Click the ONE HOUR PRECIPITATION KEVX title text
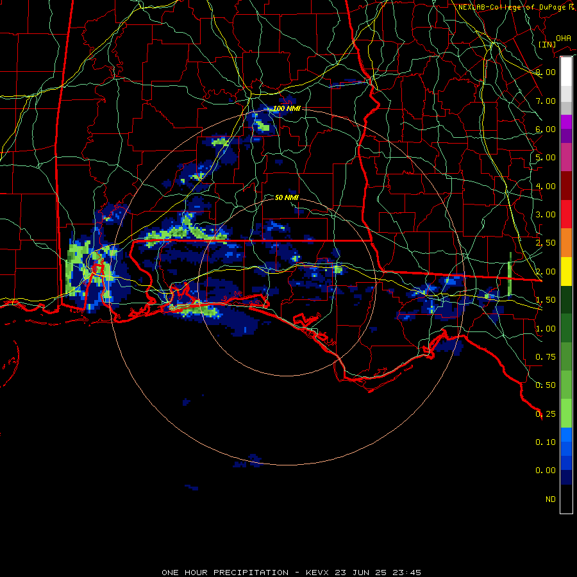The width and height of the screenshot is (577, 577). [x=291, y=573]
